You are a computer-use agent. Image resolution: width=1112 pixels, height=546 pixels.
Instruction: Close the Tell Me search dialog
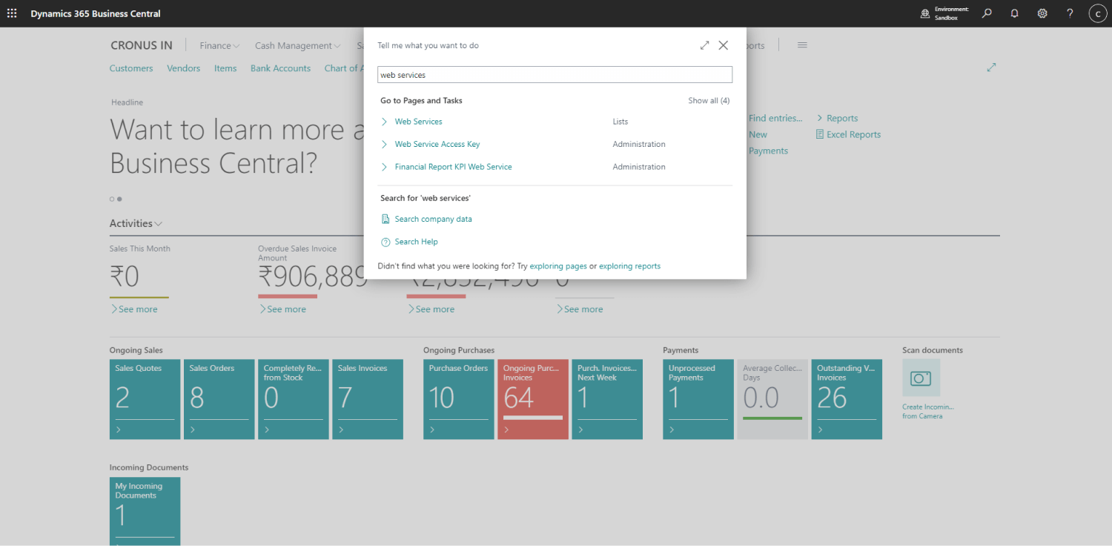pos(724,45)
